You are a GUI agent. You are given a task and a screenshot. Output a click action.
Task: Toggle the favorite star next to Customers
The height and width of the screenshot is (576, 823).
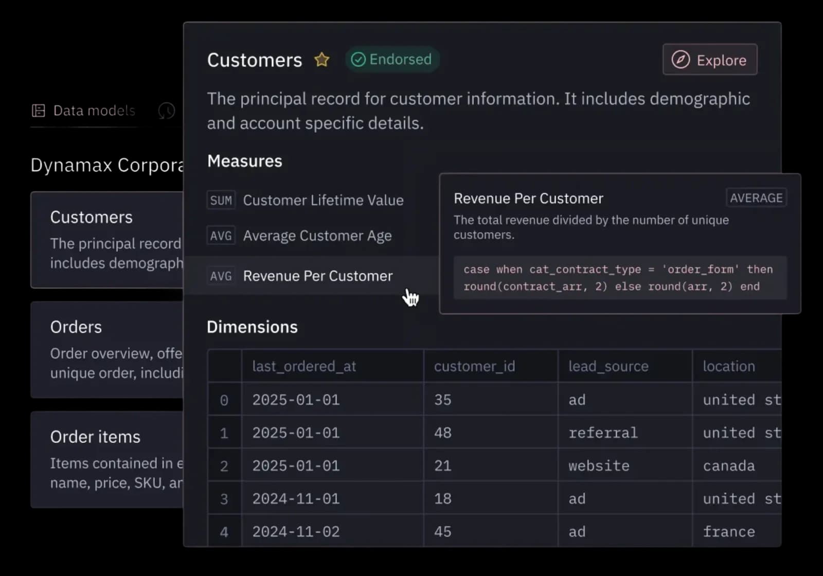click(321, 59)
